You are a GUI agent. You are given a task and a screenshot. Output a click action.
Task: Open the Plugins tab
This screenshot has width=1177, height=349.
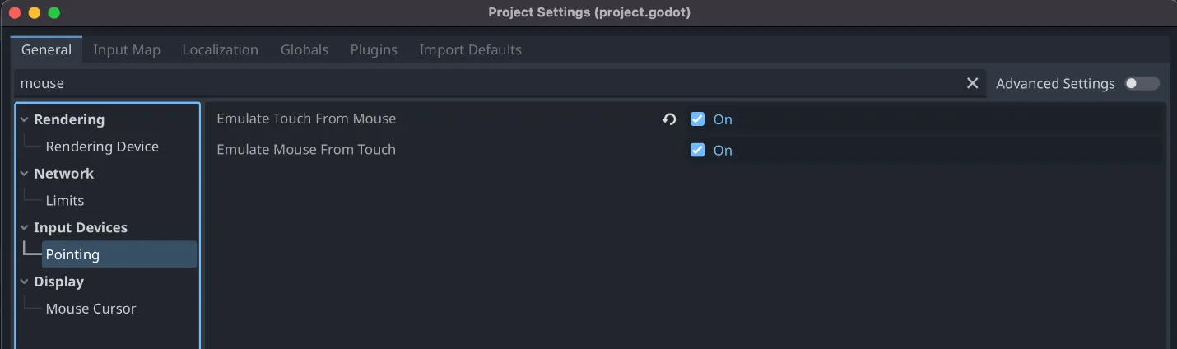(x=374, y=49)
